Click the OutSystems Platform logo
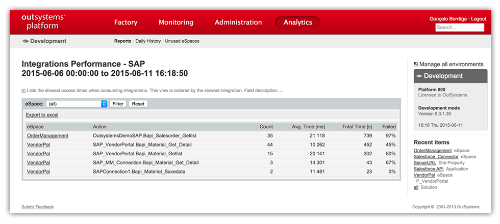Screen dimensions: 500x224 coord(43,22)
